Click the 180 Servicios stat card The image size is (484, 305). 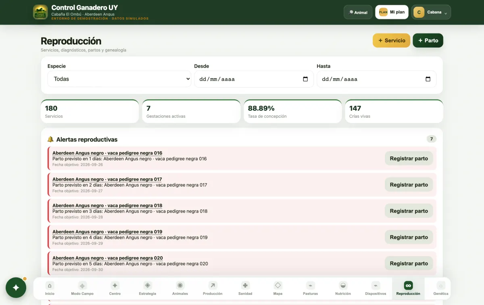(90, 111)
